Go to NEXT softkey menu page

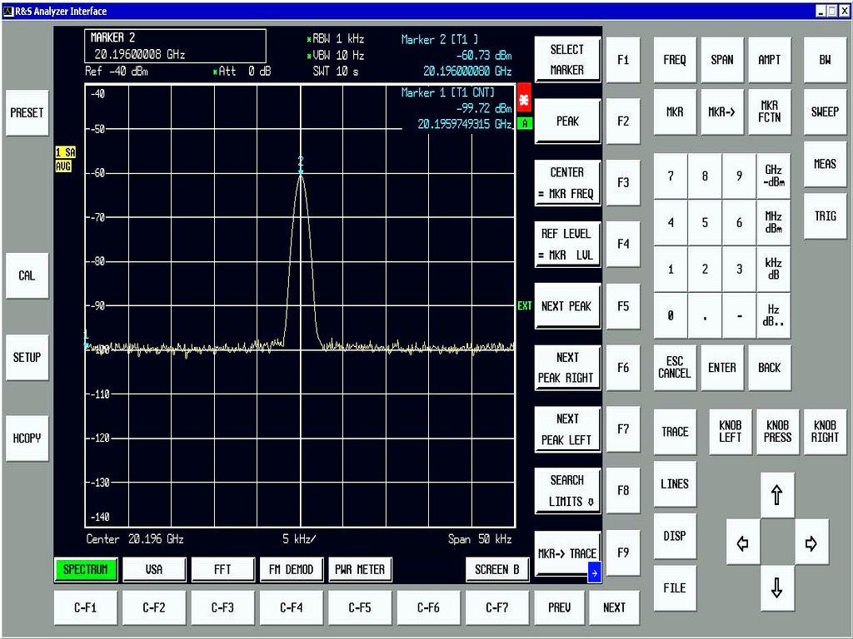[x=614, y=607]
